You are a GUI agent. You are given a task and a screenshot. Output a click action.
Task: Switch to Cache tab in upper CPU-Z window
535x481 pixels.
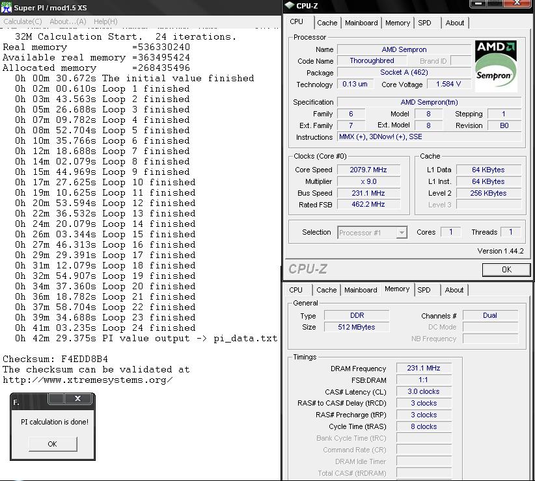(327, 23)
